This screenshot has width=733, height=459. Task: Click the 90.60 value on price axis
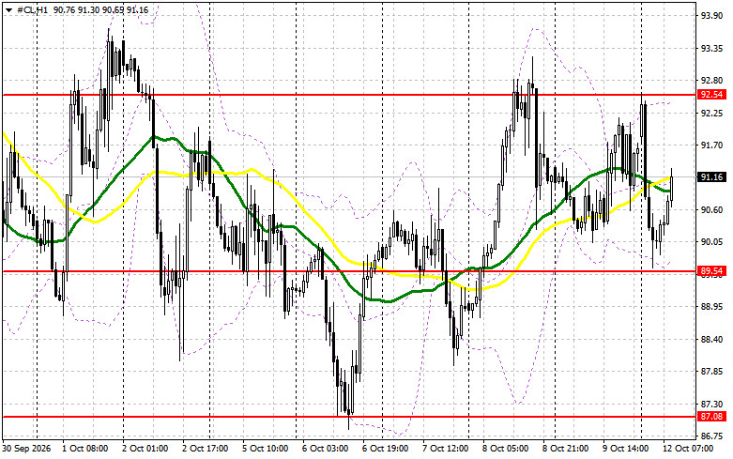coord(712,210)
